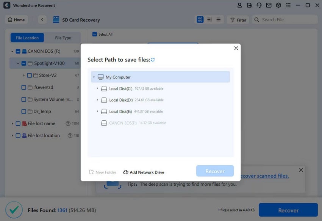Switch to plain list view

(x=219, y=19)
